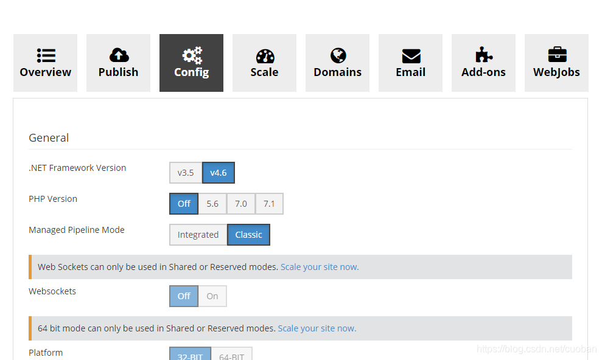Viewport: 602px width, 360px height.
Task: Click the Domains globe icon
Action: pos(338,55)
